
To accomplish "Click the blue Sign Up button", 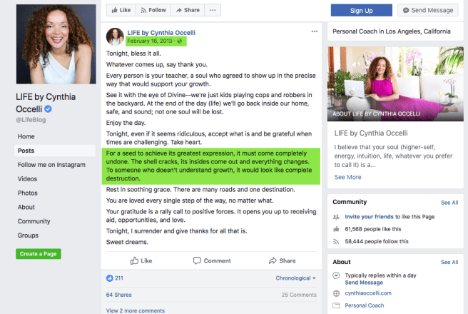I will point(362,11).
